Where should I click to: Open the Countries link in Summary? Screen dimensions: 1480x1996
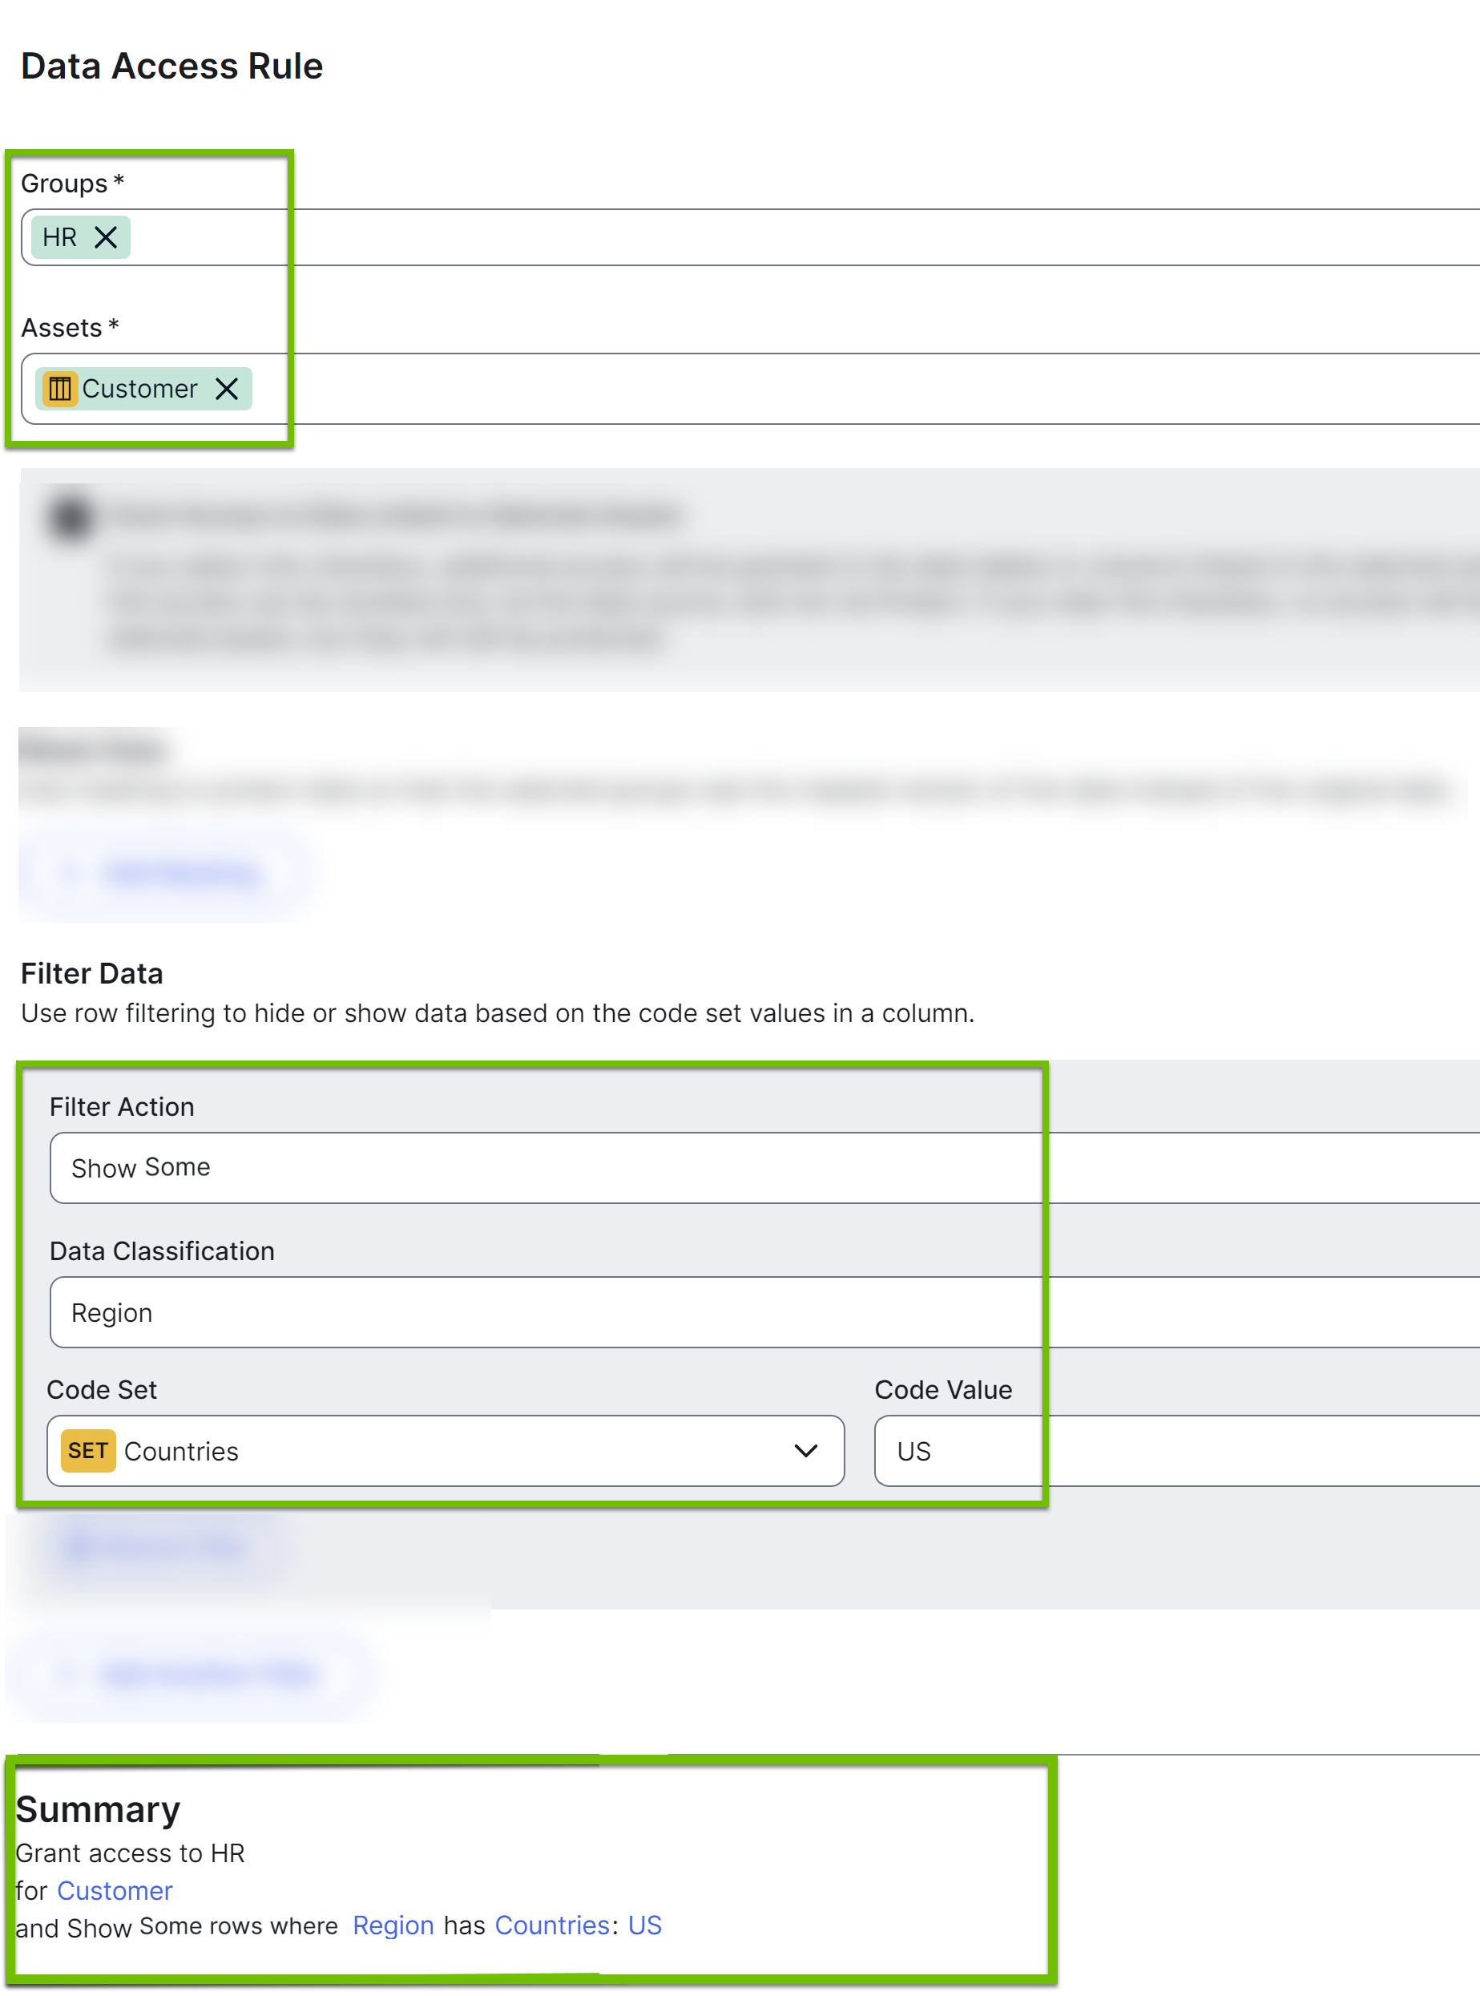point(552,1925)
